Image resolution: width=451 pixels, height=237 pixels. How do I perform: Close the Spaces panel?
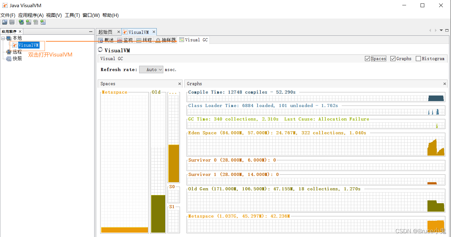coord(180,84)
